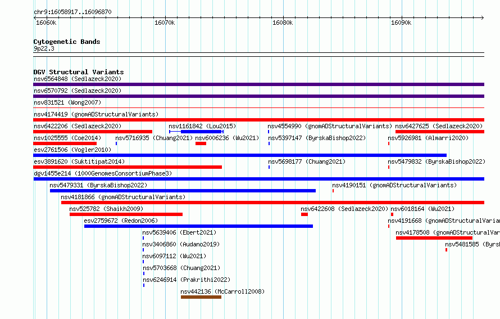Click the nsv525782 (Shaikh2009) label
Screen dimensions: 500x319
[106, 209]
